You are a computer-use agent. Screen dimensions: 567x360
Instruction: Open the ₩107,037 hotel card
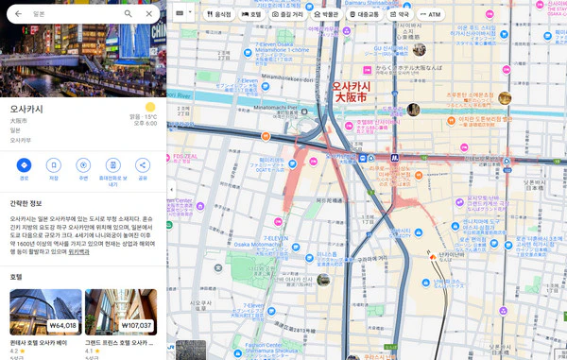click(121, 312)
